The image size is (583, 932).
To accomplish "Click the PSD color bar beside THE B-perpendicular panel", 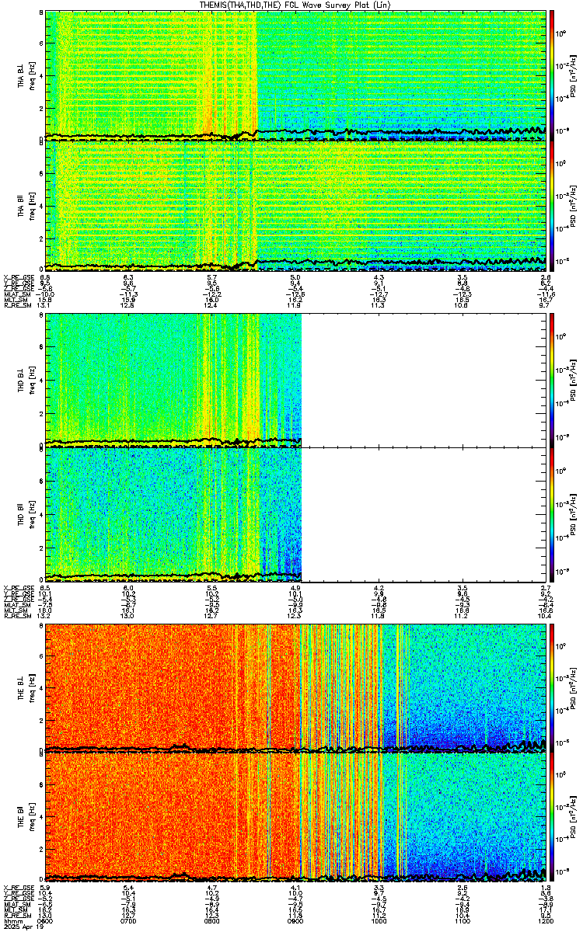I will pyautogui.click(x=552, y=687).
